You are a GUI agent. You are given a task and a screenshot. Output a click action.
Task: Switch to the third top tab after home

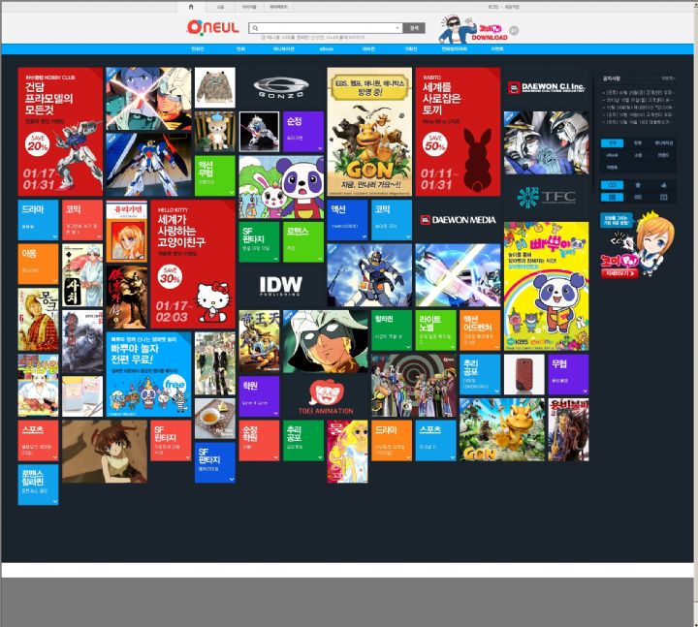click(278, 7)
